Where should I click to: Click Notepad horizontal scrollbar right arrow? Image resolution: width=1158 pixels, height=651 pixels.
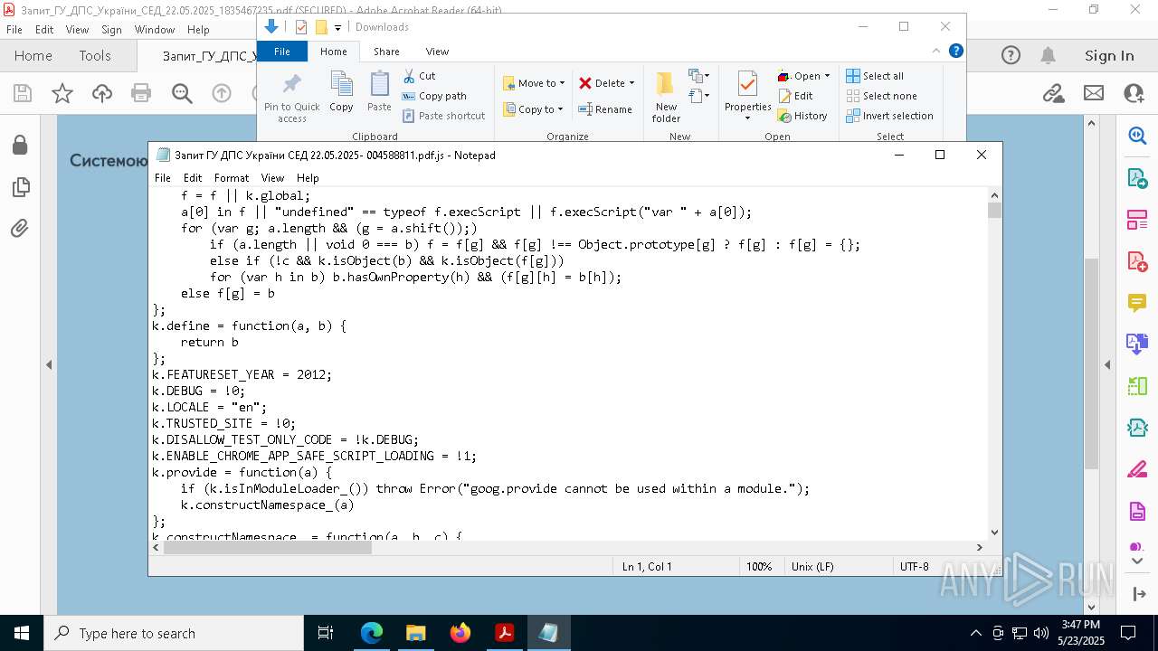tap(979, 547)
